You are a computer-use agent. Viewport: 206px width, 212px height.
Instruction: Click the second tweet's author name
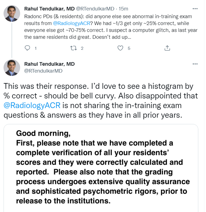(x=49, y=64)
